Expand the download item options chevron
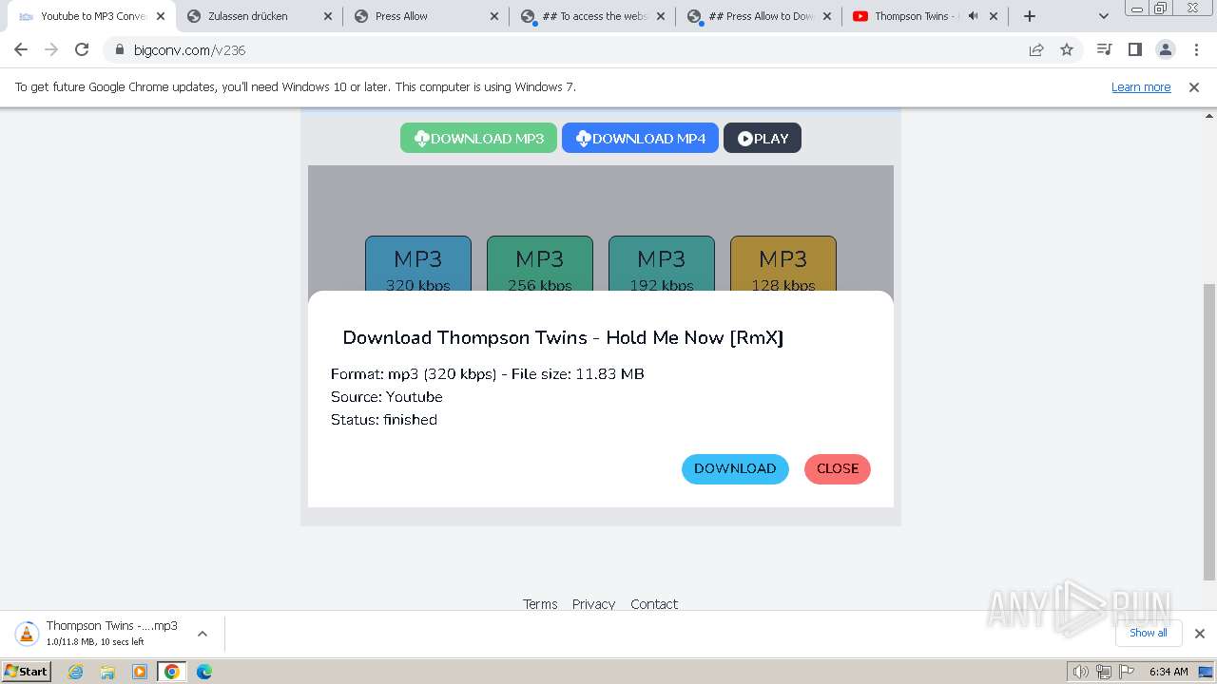 coord(202,633)
